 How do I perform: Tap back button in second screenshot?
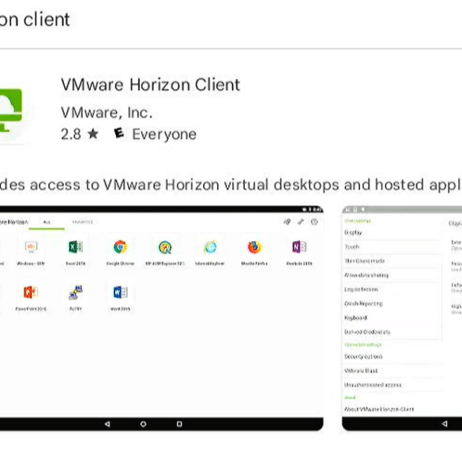coord(445,423)
